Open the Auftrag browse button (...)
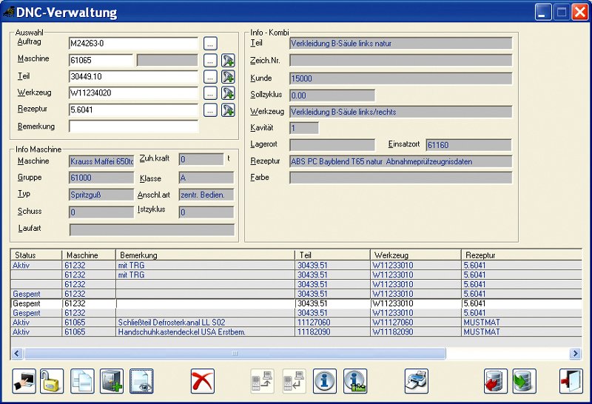The image size is (592, 404). [210, 44]
